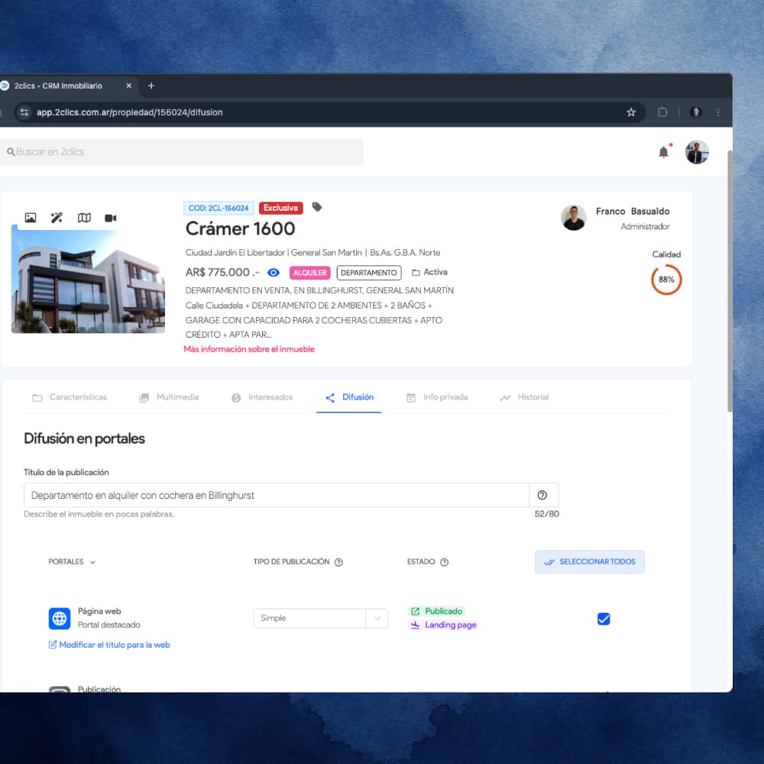Click the DEPARTAMENTO outlined badge
This screenshot has width=764, height=764.
(x=369, y=273)
